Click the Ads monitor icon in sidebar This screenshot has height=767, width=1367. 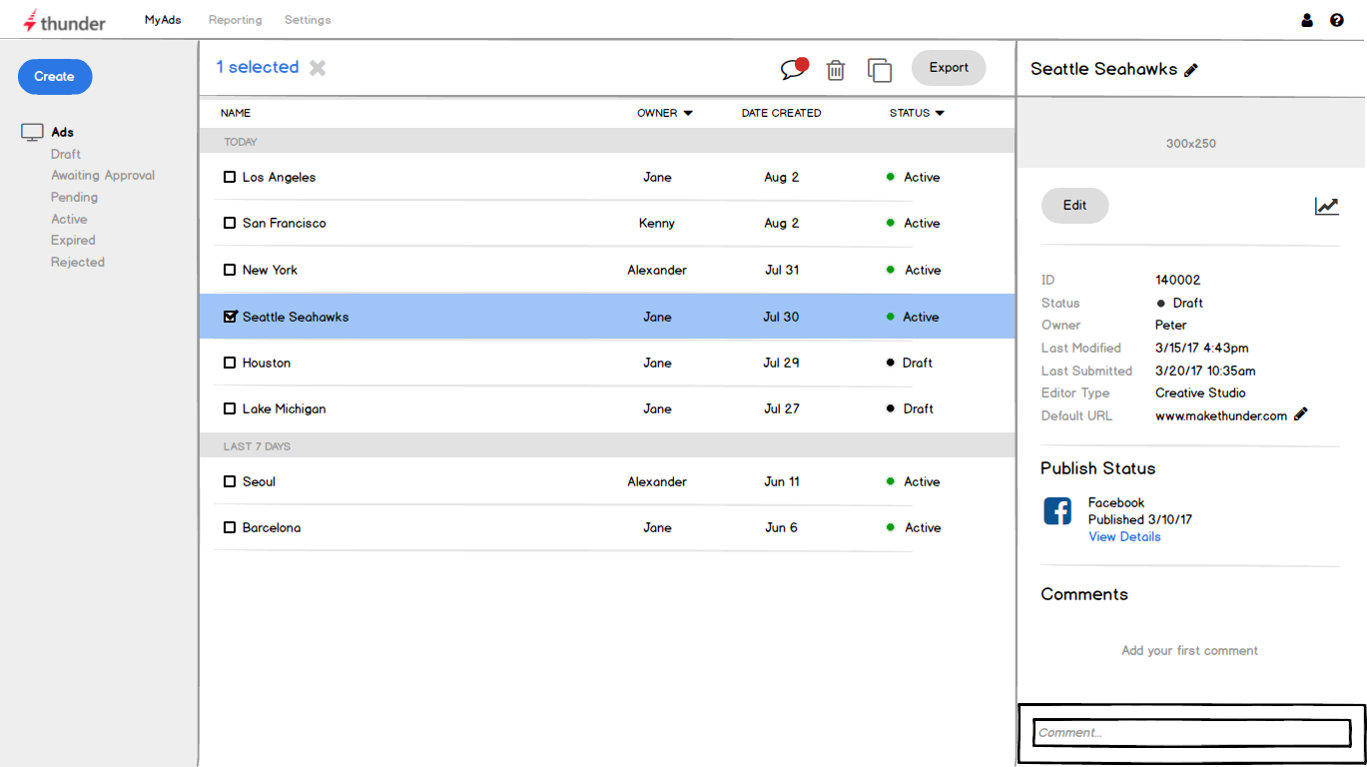[33, 132]
